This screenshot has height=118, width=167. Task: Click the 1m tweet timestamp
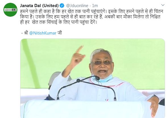tap(95, 6)
